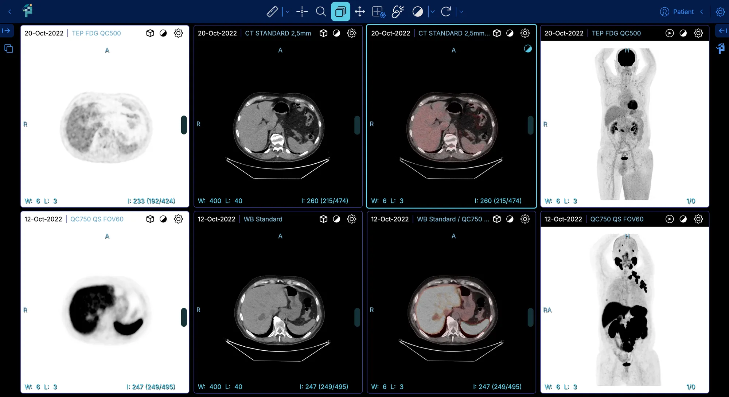Expand the contrast presets dropdown
The width and height of the screenshot is (729, 397).
(x=433, y=12)
